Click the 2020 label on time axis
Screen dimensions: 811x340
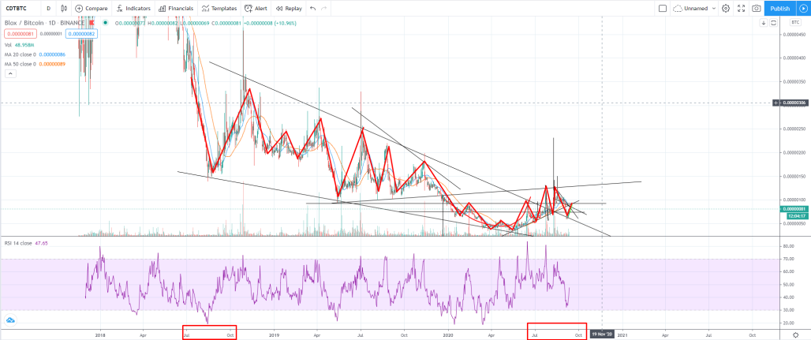click(448, 334)
